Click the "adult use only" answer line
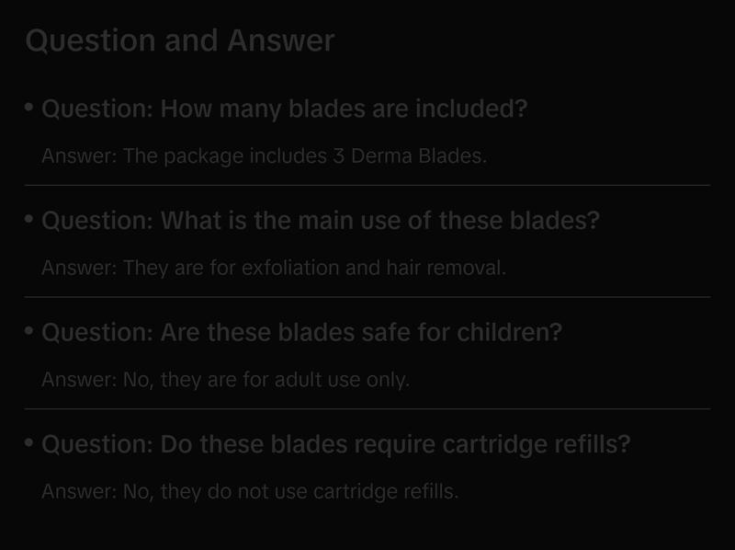 225,380
